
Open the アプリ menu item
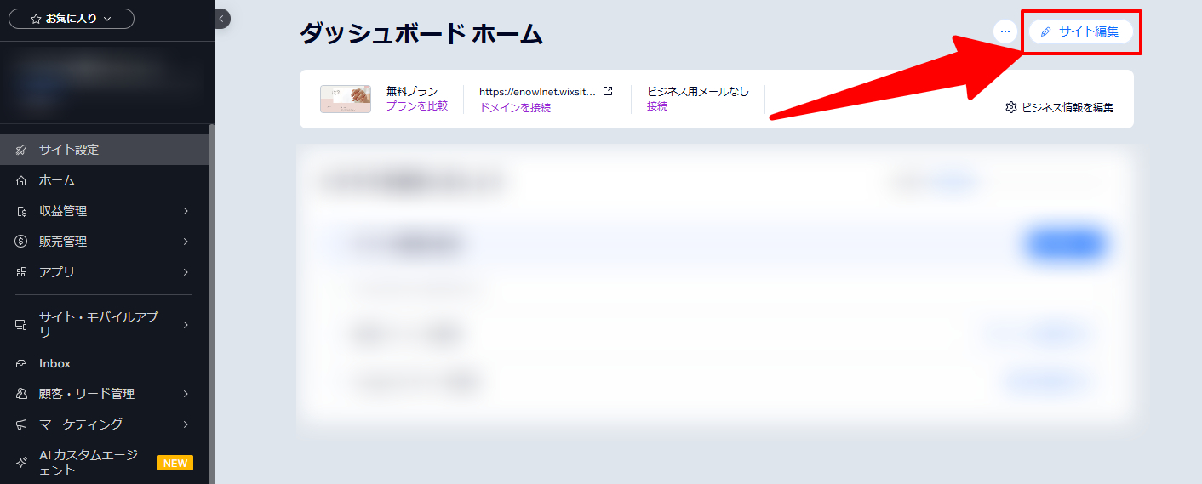[x=104, y=272]
